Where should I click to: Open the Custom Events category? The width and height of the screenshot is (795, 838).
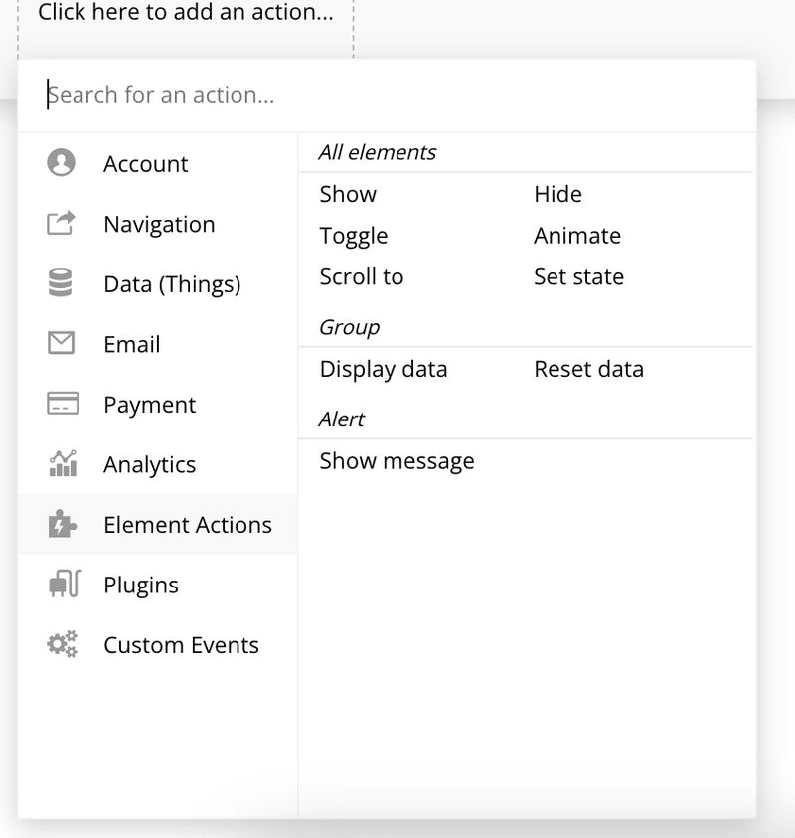[x=158, y=644]
